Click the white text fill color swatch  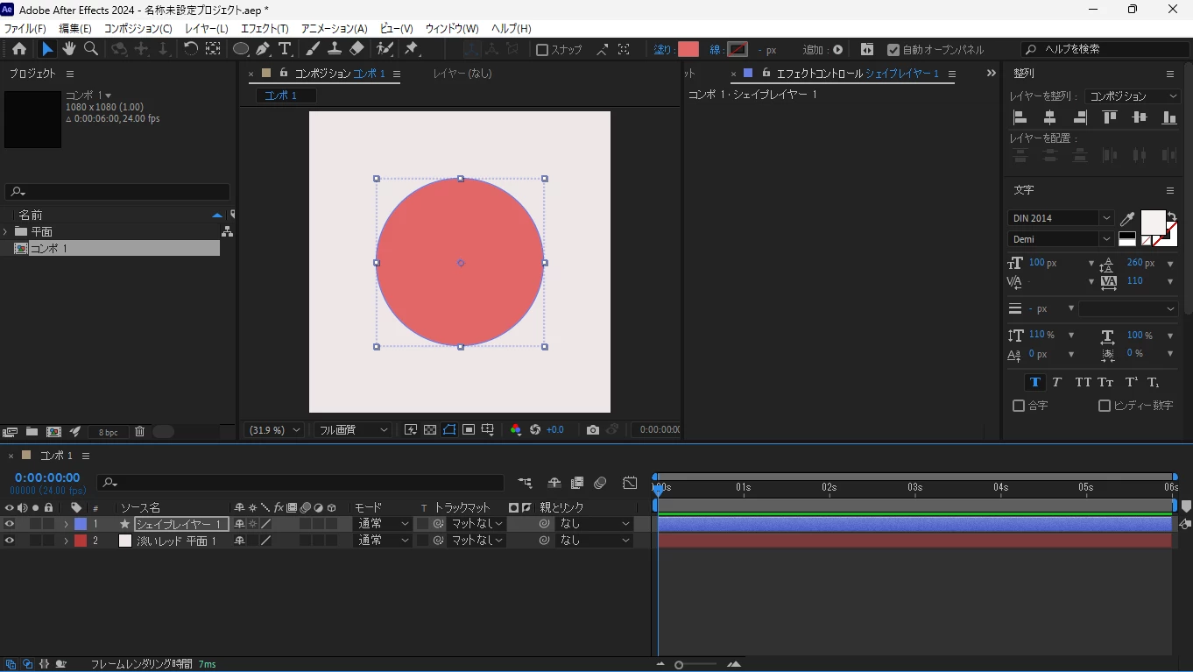(x=1153, y=222)
